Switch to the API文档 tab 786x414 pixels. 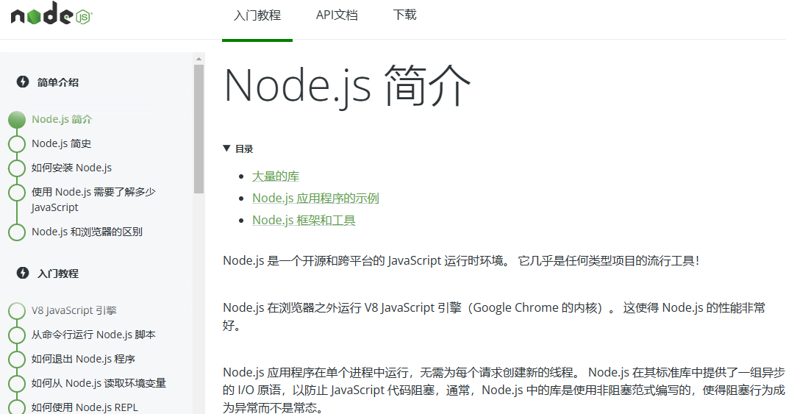[337, 15]
